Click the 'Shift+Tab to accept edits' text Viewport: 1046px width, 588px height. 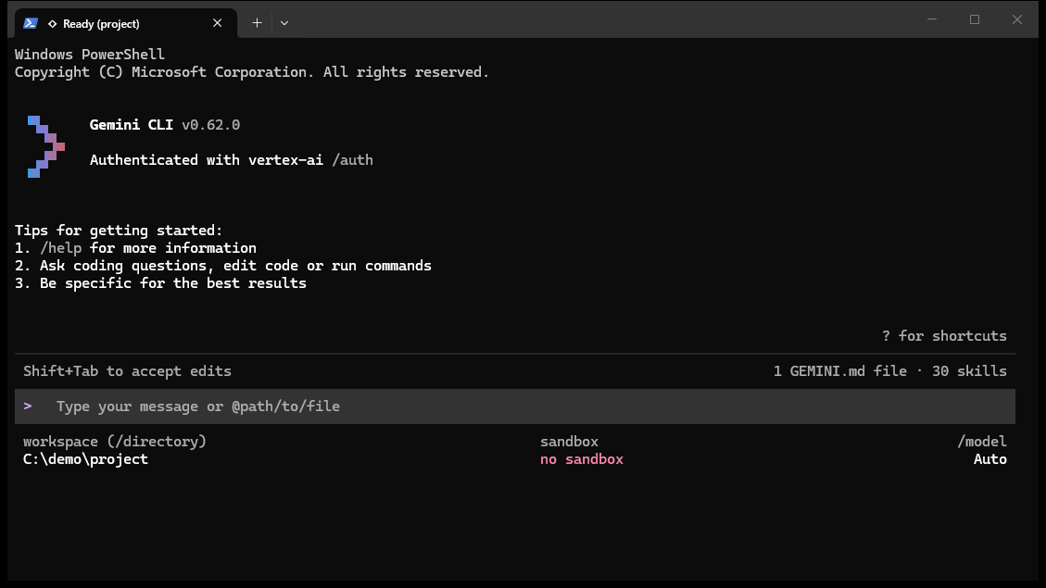[x=128, y=371]
